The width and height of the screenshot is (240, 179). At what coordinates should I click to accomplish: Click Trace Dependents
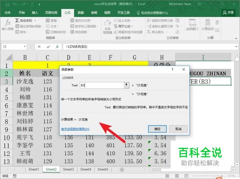point(160,26)
